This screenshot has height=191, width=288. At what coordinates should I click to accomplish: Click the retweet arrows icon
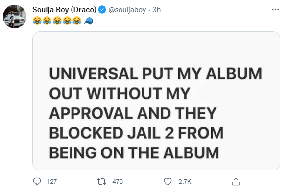(x=101, y=182)
